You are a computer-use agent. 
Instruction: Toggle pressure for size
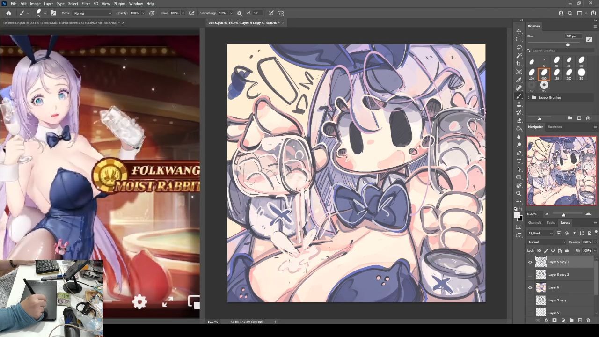[x=271, y=13]
